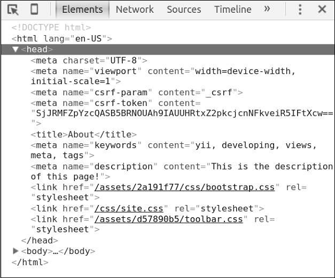Select the DOCTYPE html line
Image resolution: width=335 pixels, height=278 pixels.
tap(51, 28)
